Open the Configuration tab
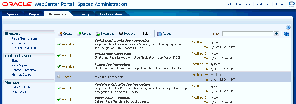296x104 pixels. [111, 14]
